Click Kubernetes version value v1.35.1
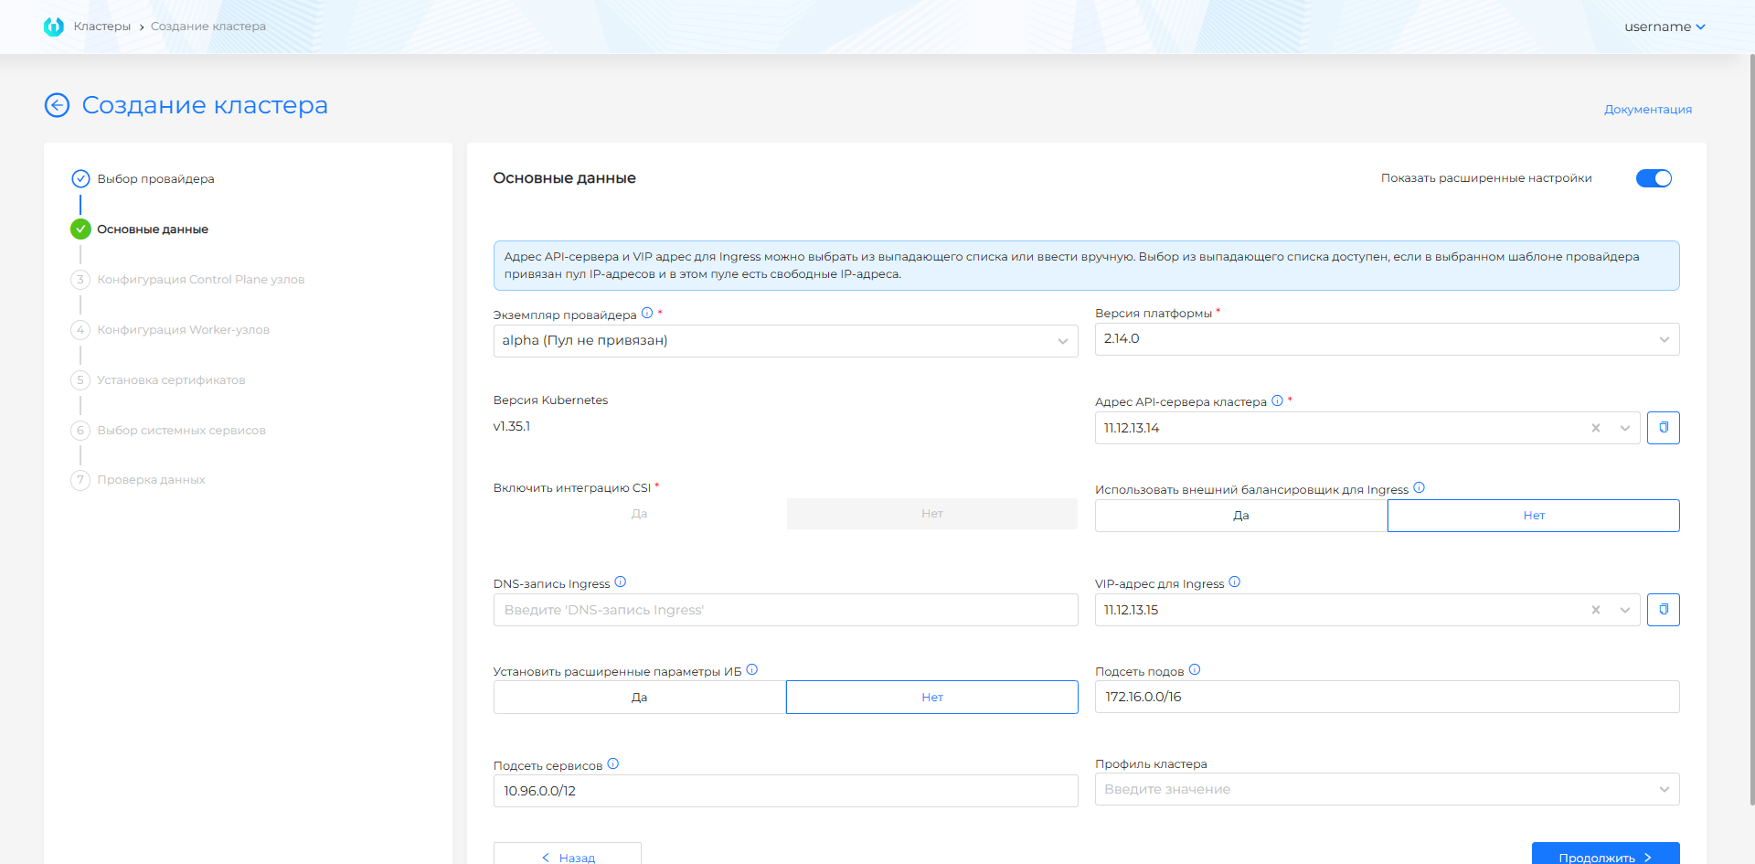This screenshot has height=864, width=1755. (512, 426)
